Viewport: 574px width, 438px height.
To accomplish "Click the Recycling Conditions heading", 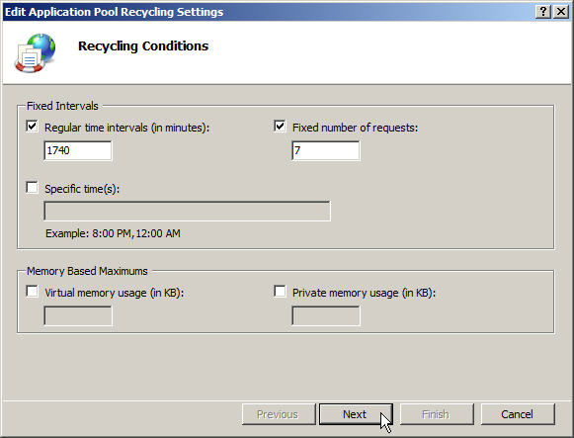I will (x=143, y=46).
